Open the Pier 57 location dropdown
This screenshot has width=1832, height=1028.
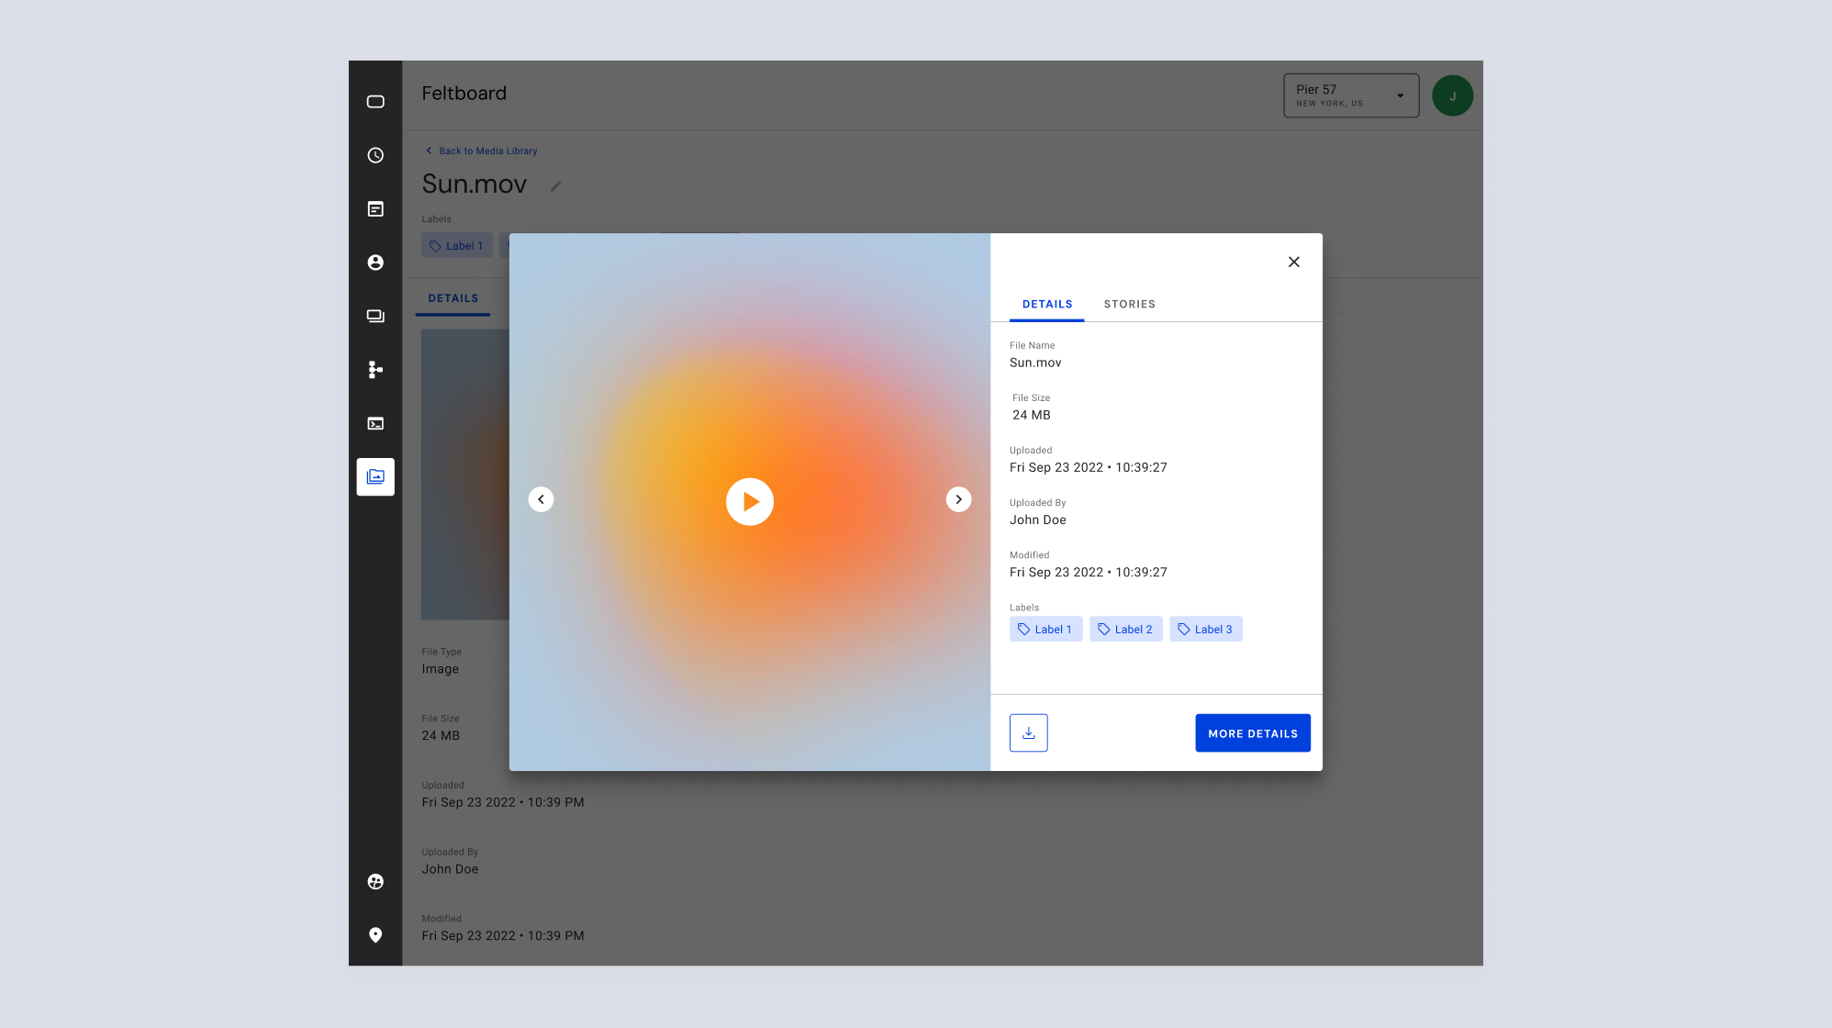1350,95
